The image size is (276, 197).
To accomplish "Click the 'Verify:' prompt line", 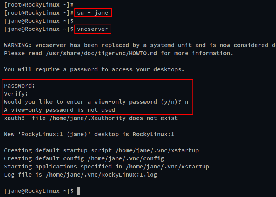I will [x=16, y=94].
